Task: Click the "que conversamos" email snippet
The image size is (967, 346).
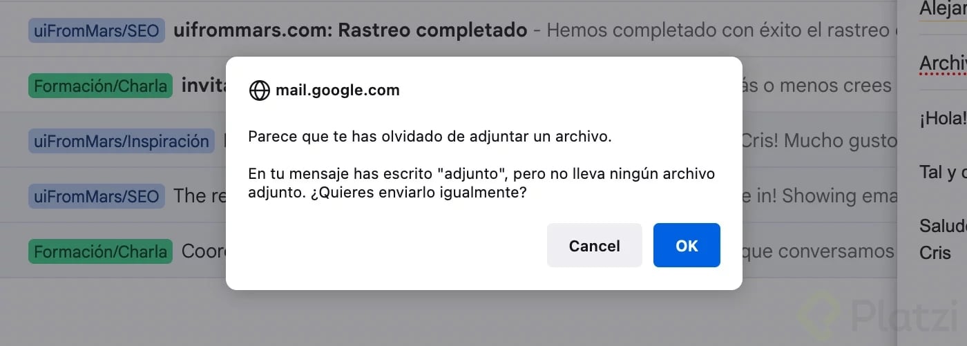Action: coord(818,251)
